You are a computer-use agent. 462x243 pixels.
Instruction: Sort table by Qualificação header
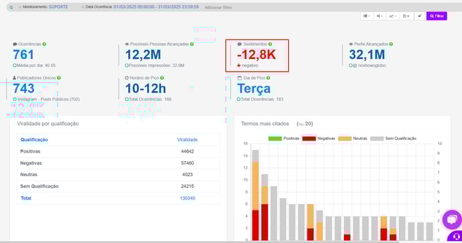[x=34, y=139]
